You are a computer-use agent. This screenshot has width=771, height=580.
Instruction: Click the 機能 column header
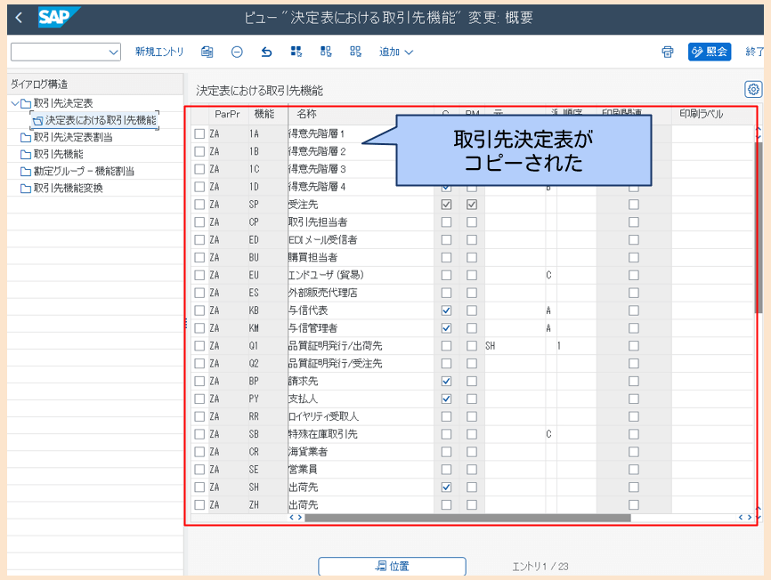264,114
